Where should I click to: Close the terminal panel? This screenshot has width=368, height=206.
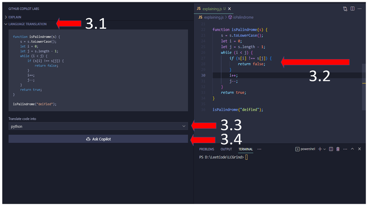click(359, 149)
